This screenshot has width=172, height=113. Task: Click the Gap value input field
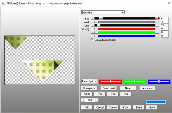[165, 18]
